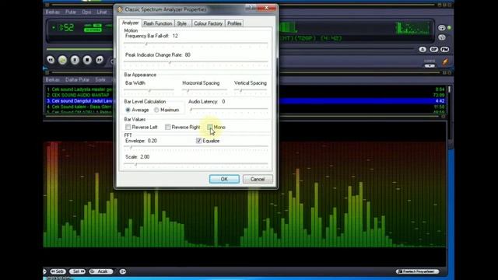
Task: Select playlist track 4 Cek Sound kalem
Action: point(79,107)
